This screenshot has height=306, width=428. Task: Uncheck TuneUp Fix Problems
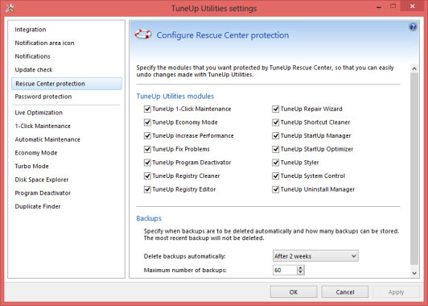coord(147,149)
